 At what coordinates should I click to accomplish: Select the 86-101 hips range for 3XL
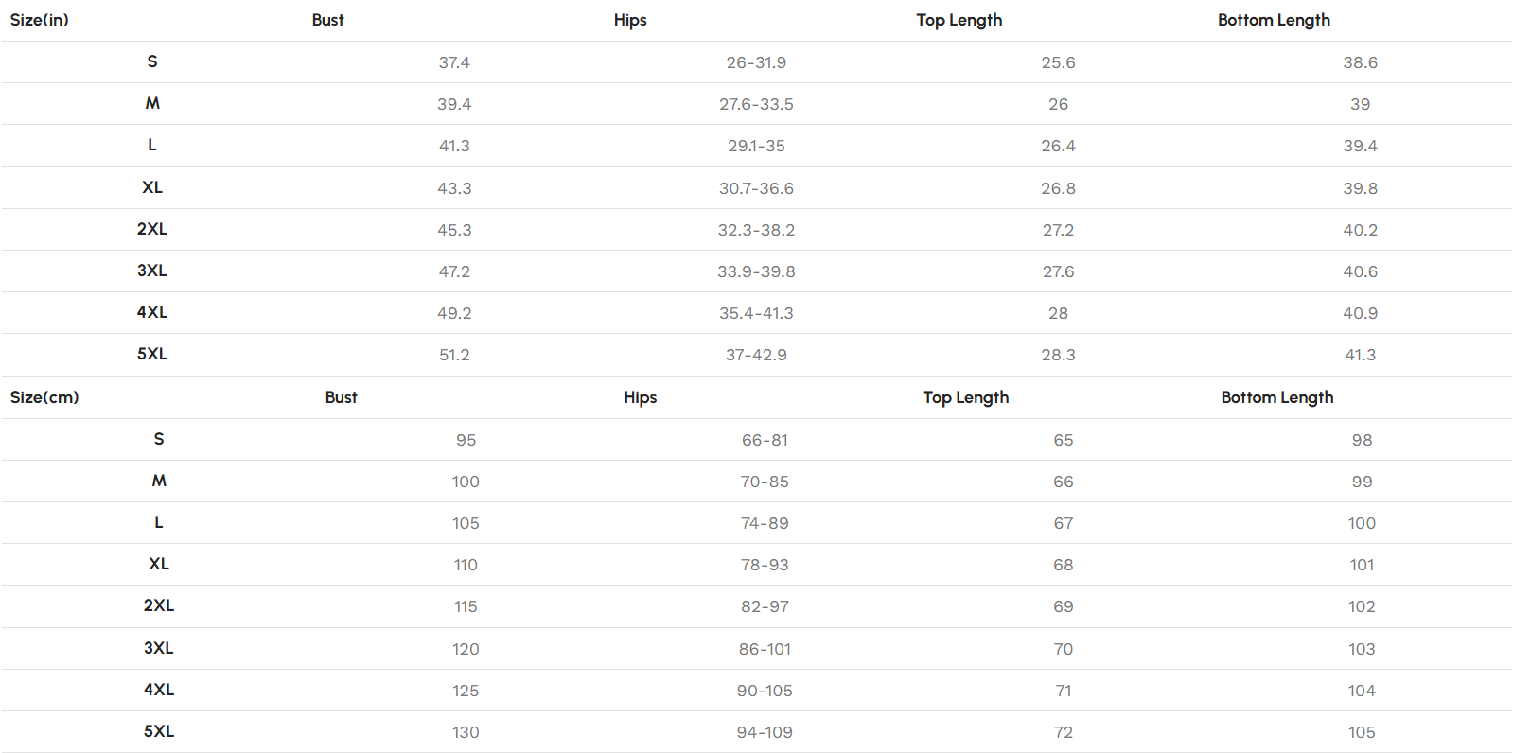(x=765, y=649)
